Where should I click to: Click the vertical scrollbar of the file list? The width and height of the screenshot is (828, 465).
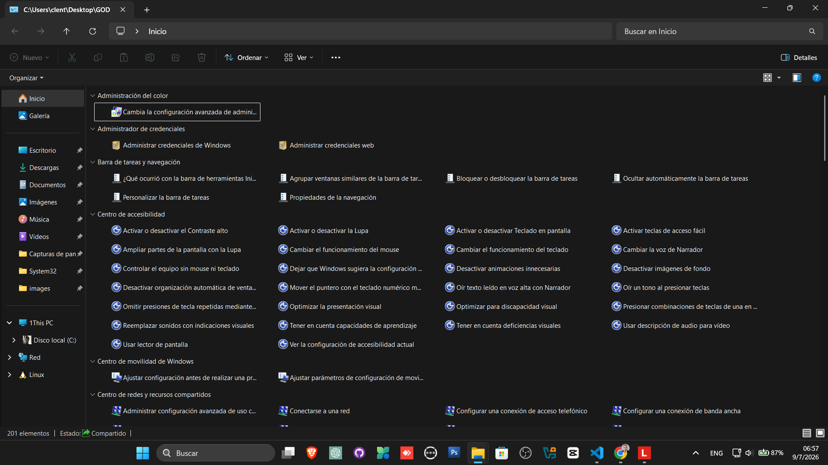pyautogui.click(x=825, y=129)
